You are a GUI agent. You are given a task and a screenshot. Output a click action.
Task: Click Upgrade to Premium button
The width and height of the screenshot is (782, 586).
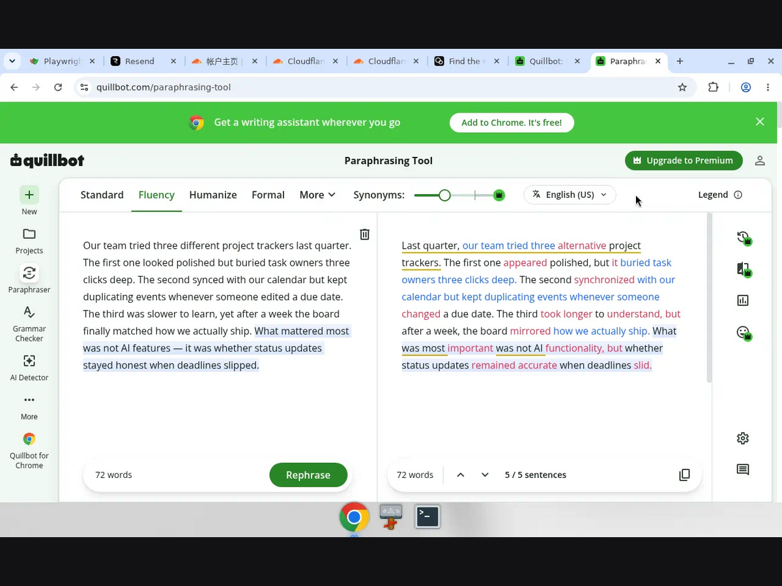point(684,161)
